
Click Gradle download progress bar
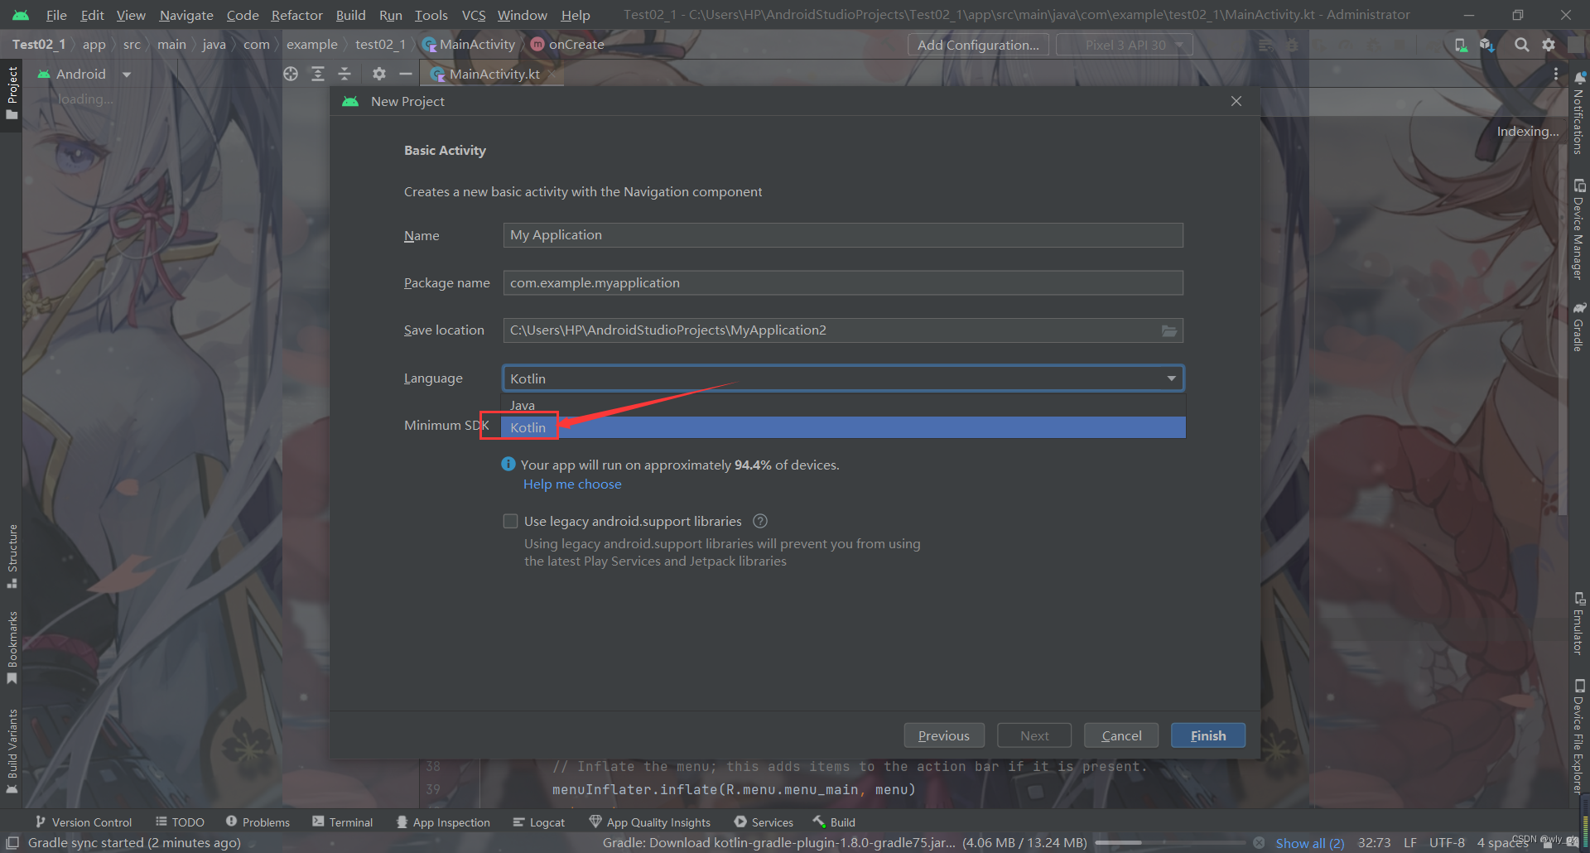click(1170, 843)
